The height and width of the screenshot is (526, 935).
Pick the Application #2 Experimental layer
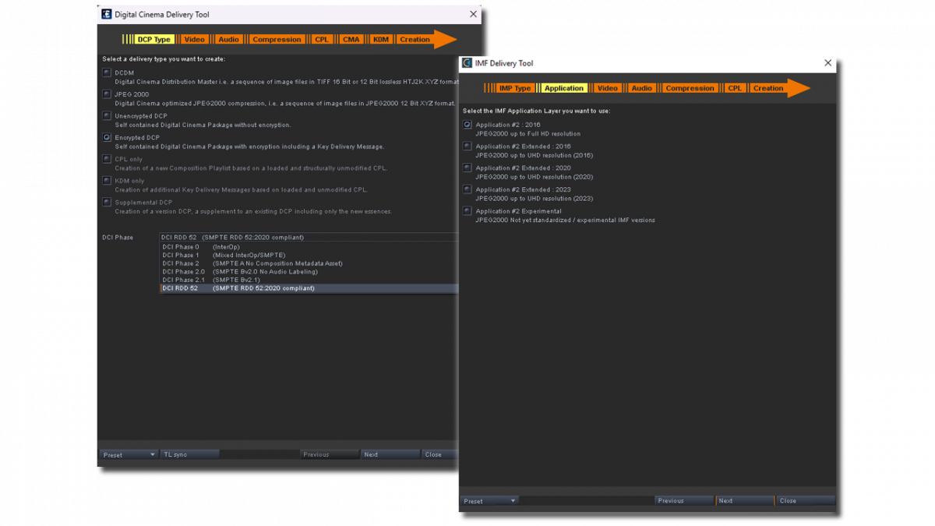point(467,211)
